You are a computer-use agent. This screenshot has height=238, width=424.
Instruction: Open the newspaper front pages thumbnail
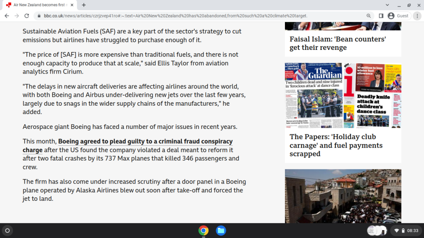(x=343, y=96)
